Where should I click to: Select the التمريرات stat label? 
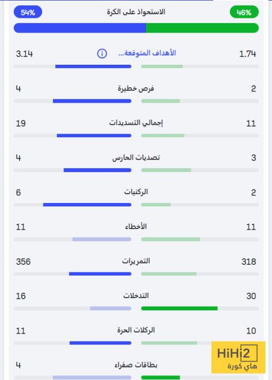point(136,261)
